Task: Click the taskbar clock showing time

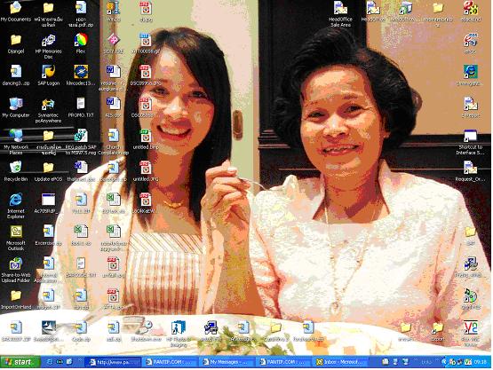Action: pyautogui.click(x=480, y=362)
